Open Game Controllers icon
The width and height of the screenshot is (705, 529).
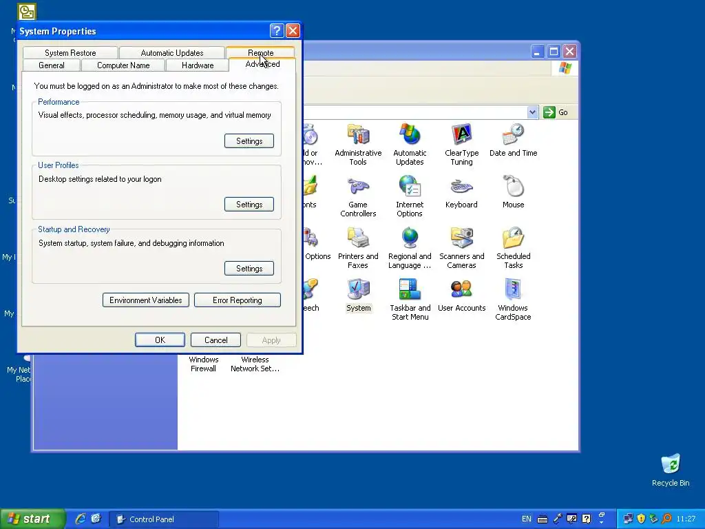click(358, 196)
